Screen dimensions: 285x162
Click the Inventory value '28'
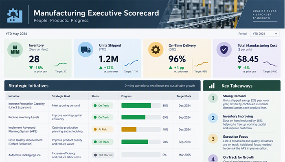click(x=34, y=59)
